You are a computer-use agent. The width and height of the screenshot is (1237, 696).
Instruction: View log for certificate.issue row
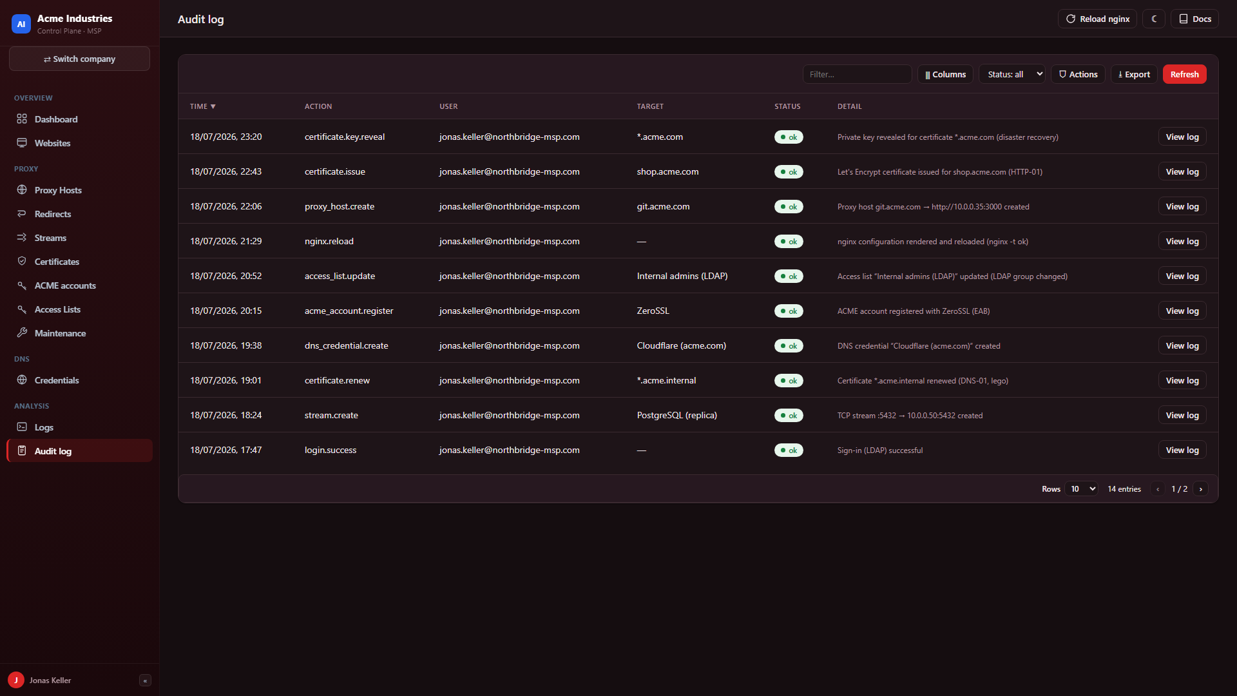click(x=1182, y=171)
